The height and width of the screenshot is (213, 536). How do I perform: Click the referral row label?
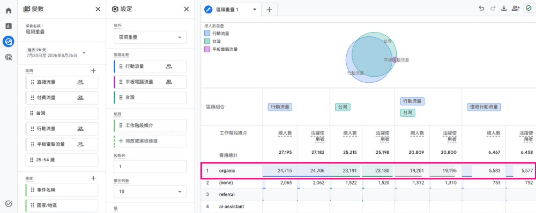(x=227, y=195)
